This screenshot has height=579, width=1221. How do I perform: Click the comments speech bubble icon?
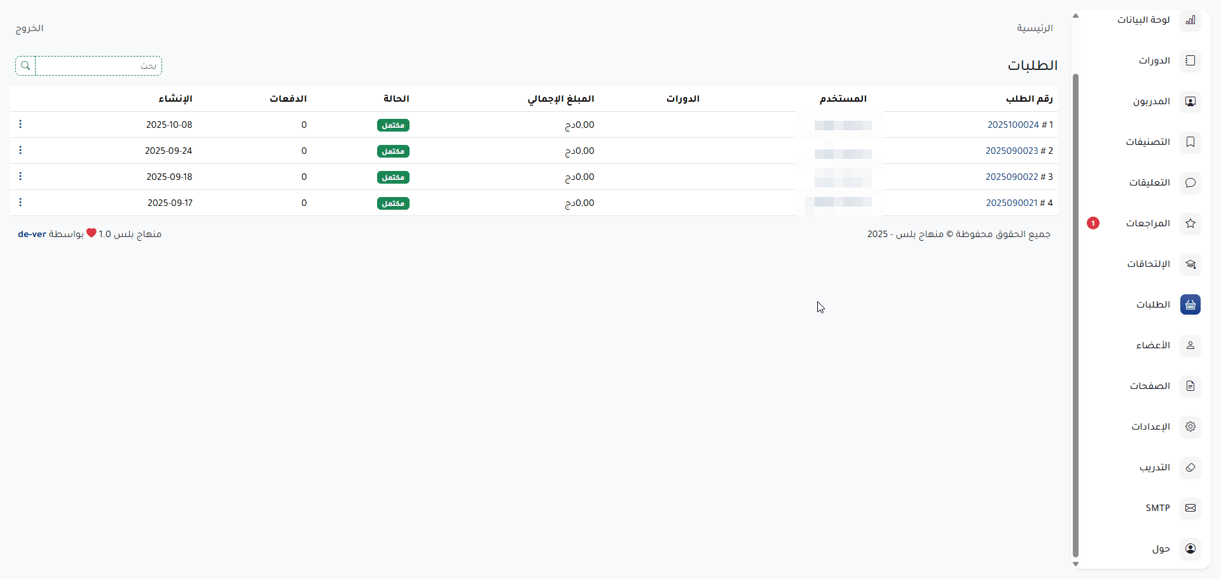click(1190, 183)
